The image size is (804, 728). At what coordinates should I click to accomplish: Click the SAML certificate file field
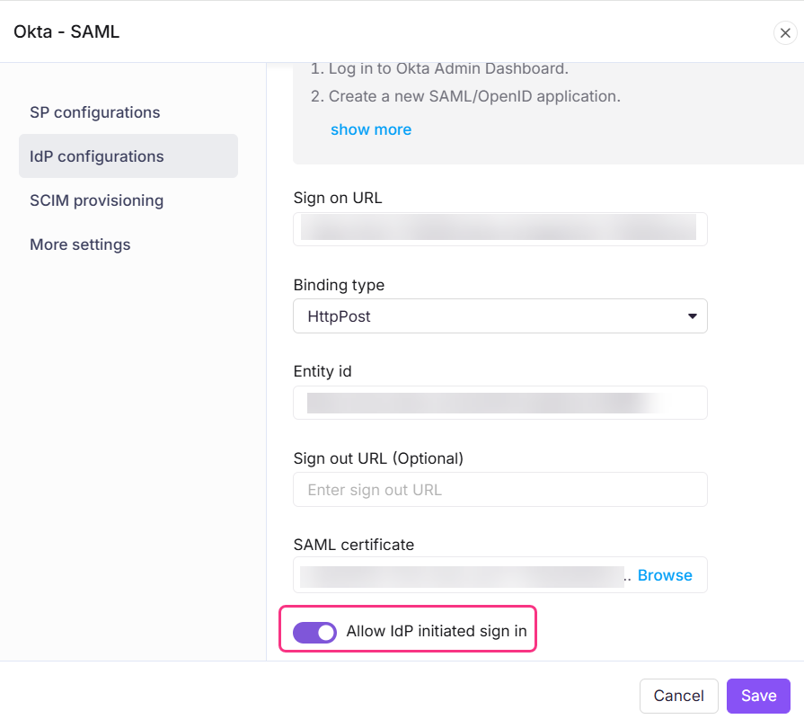tap(500, 575)
